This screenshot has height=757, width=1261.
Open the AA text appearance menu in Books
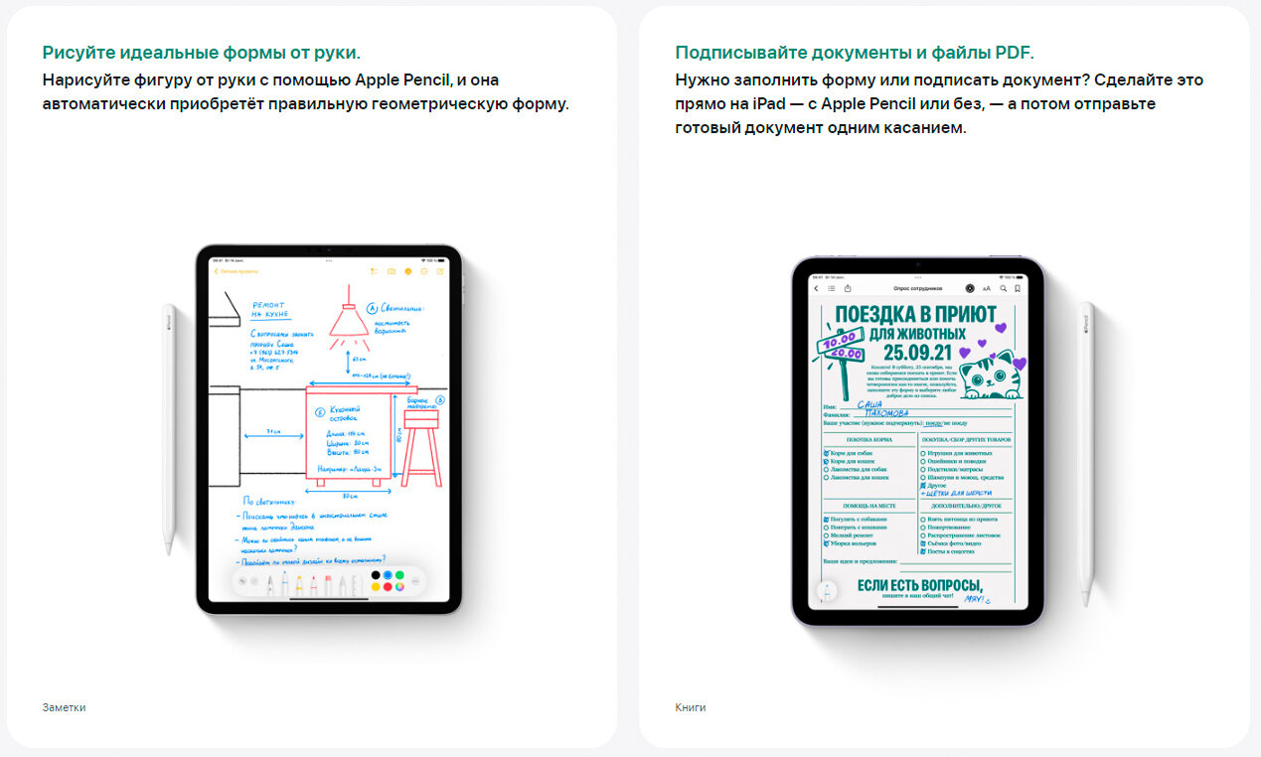[987, 288]
